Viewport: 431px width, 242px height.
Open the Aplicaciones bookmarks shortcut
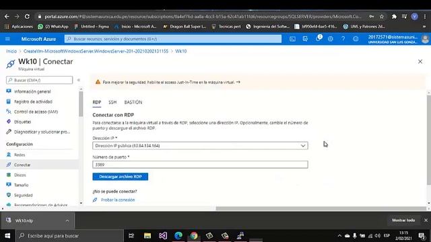point(19,27)
